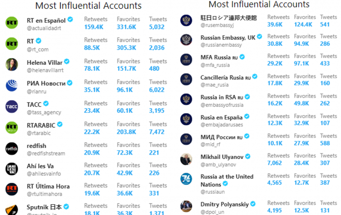Open Mikhail Ulyanov profile photo
The image size is (341, 215).
pos(186,159)
